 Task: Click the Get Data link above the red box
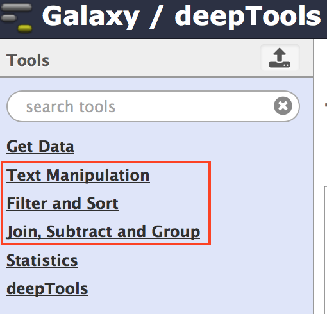(40, 147)
